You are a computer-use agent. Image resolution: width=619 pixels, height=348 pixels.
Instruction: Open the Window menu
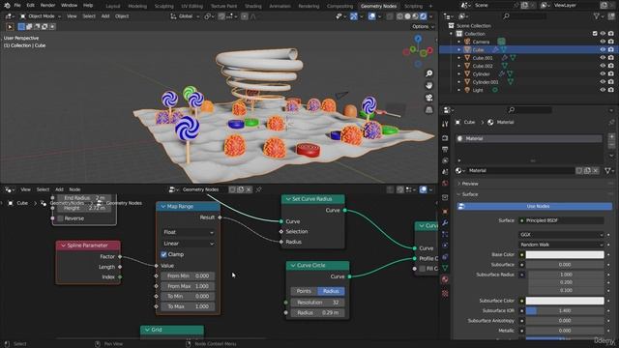point(69,6)
